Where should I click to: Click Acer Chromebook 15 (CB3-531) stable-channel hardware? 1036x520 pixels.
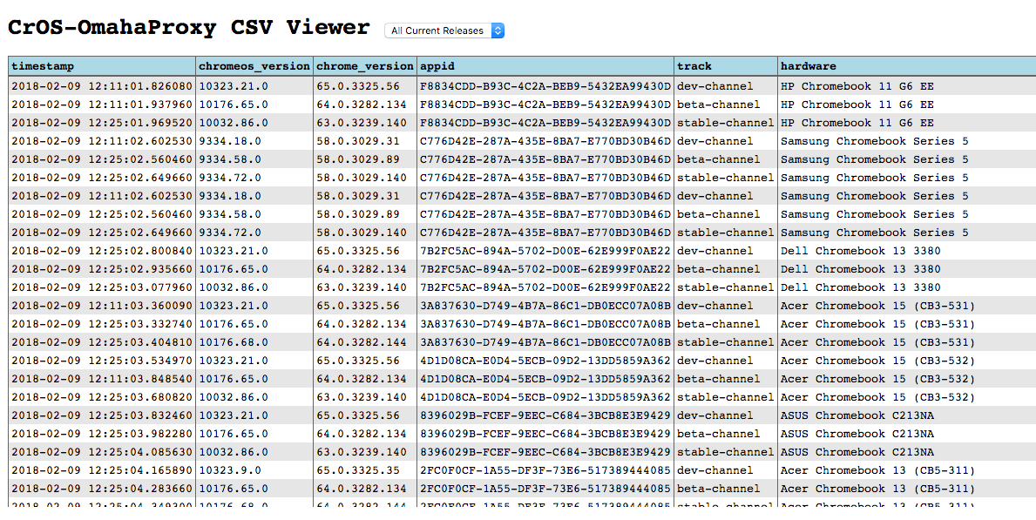[878, 342]
